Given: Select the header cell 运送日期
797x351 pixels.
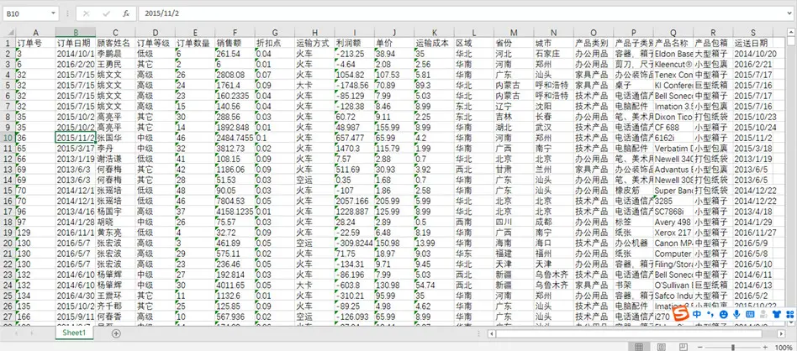Looking at the screenshot, I should [x=752, y=43].
